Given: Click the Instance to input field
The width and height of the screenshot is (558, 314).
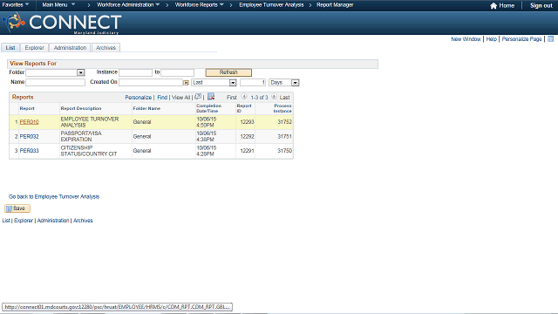Looking at the screenshot, I should [x=177, y=72].
